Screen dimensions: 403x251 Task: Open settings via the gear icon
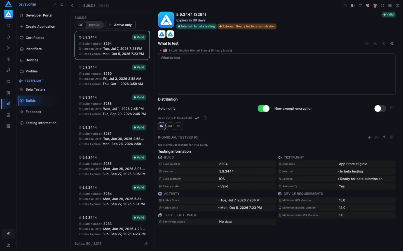pos(390,6)
